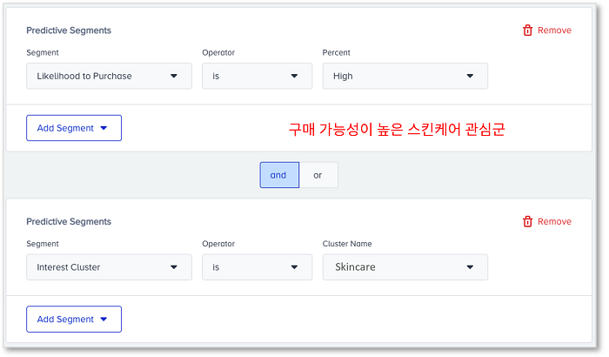Click the top Add Segment button
This screenshot has height=357, width=609.
tap(74, 128)
